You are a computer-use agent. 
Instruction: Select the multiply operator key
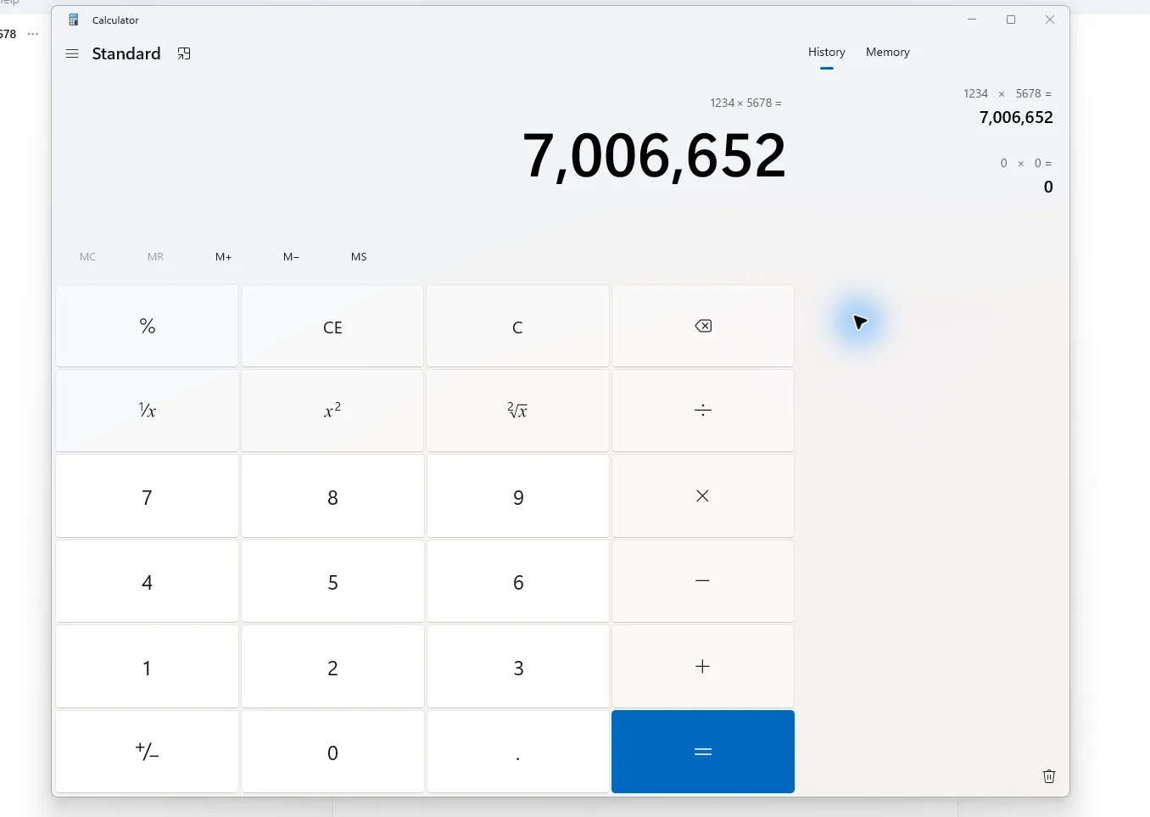coord(703,496)
